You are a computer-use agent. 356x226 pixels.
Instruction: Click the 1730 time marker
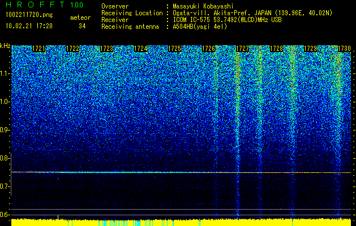click(345, 49)
